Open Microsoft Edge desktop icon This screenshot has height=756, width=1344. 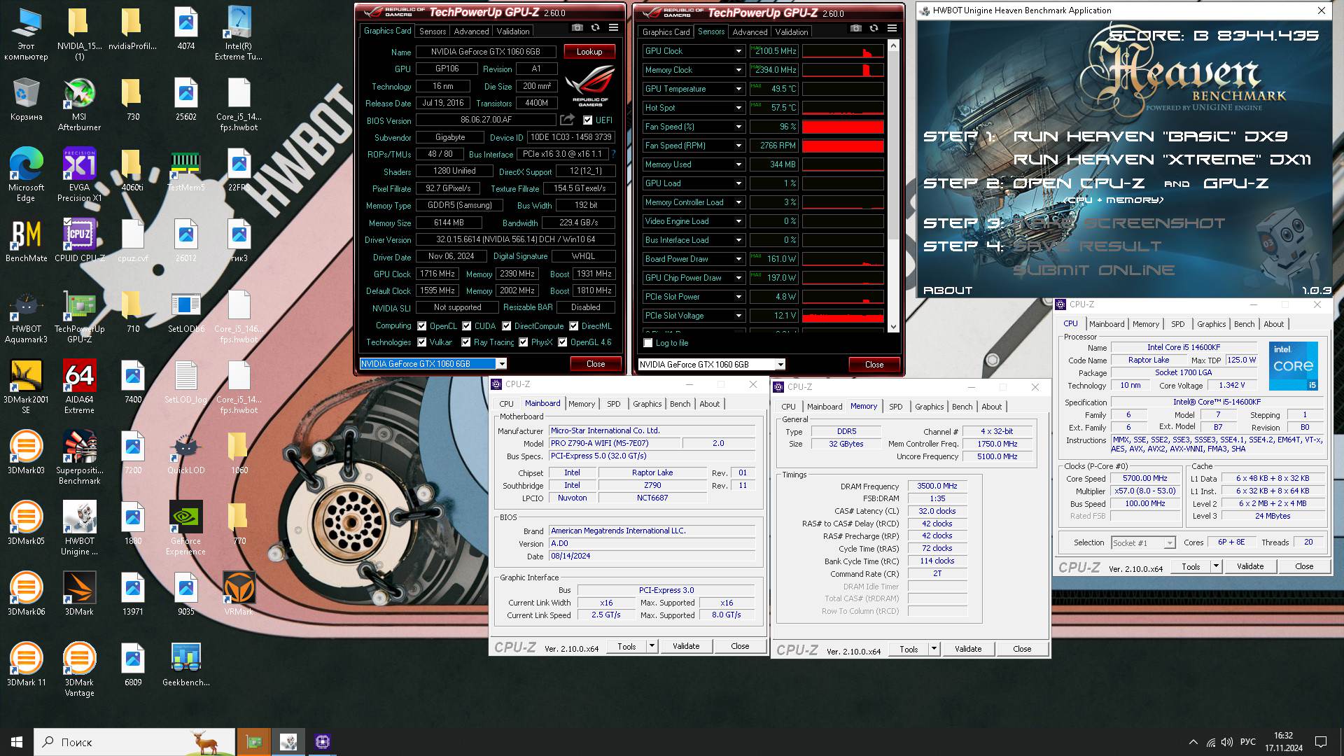[x=26, y=175]
